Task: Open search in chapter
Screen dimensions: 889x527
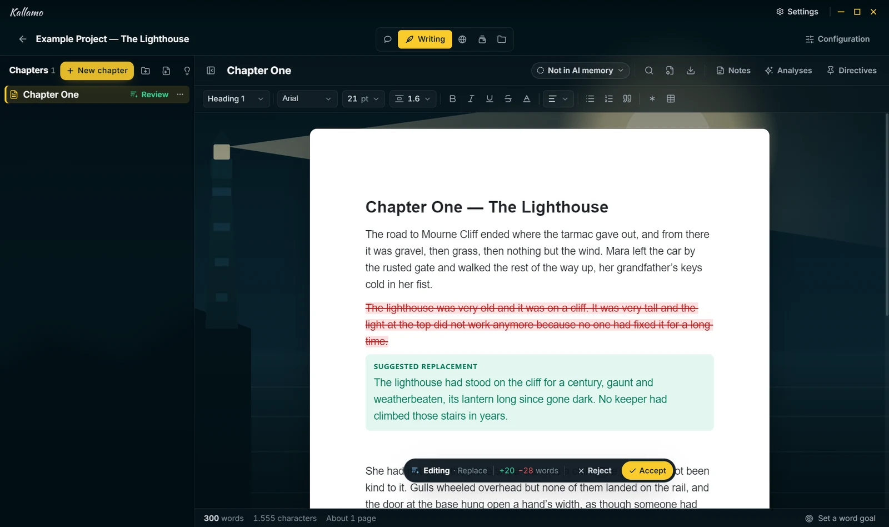Action: pos(648,71)
